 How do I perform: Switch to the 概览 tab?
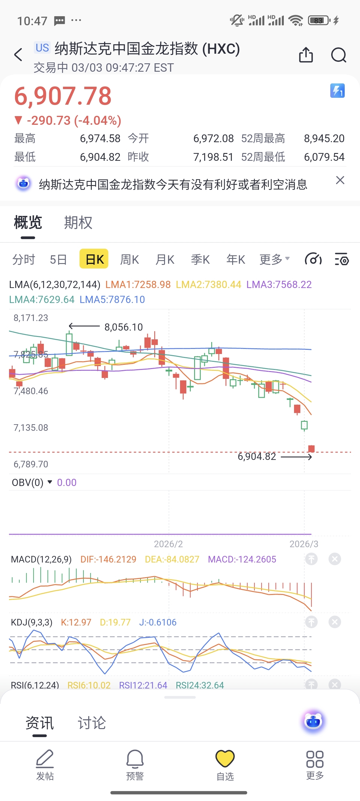[x=28, y=223]
